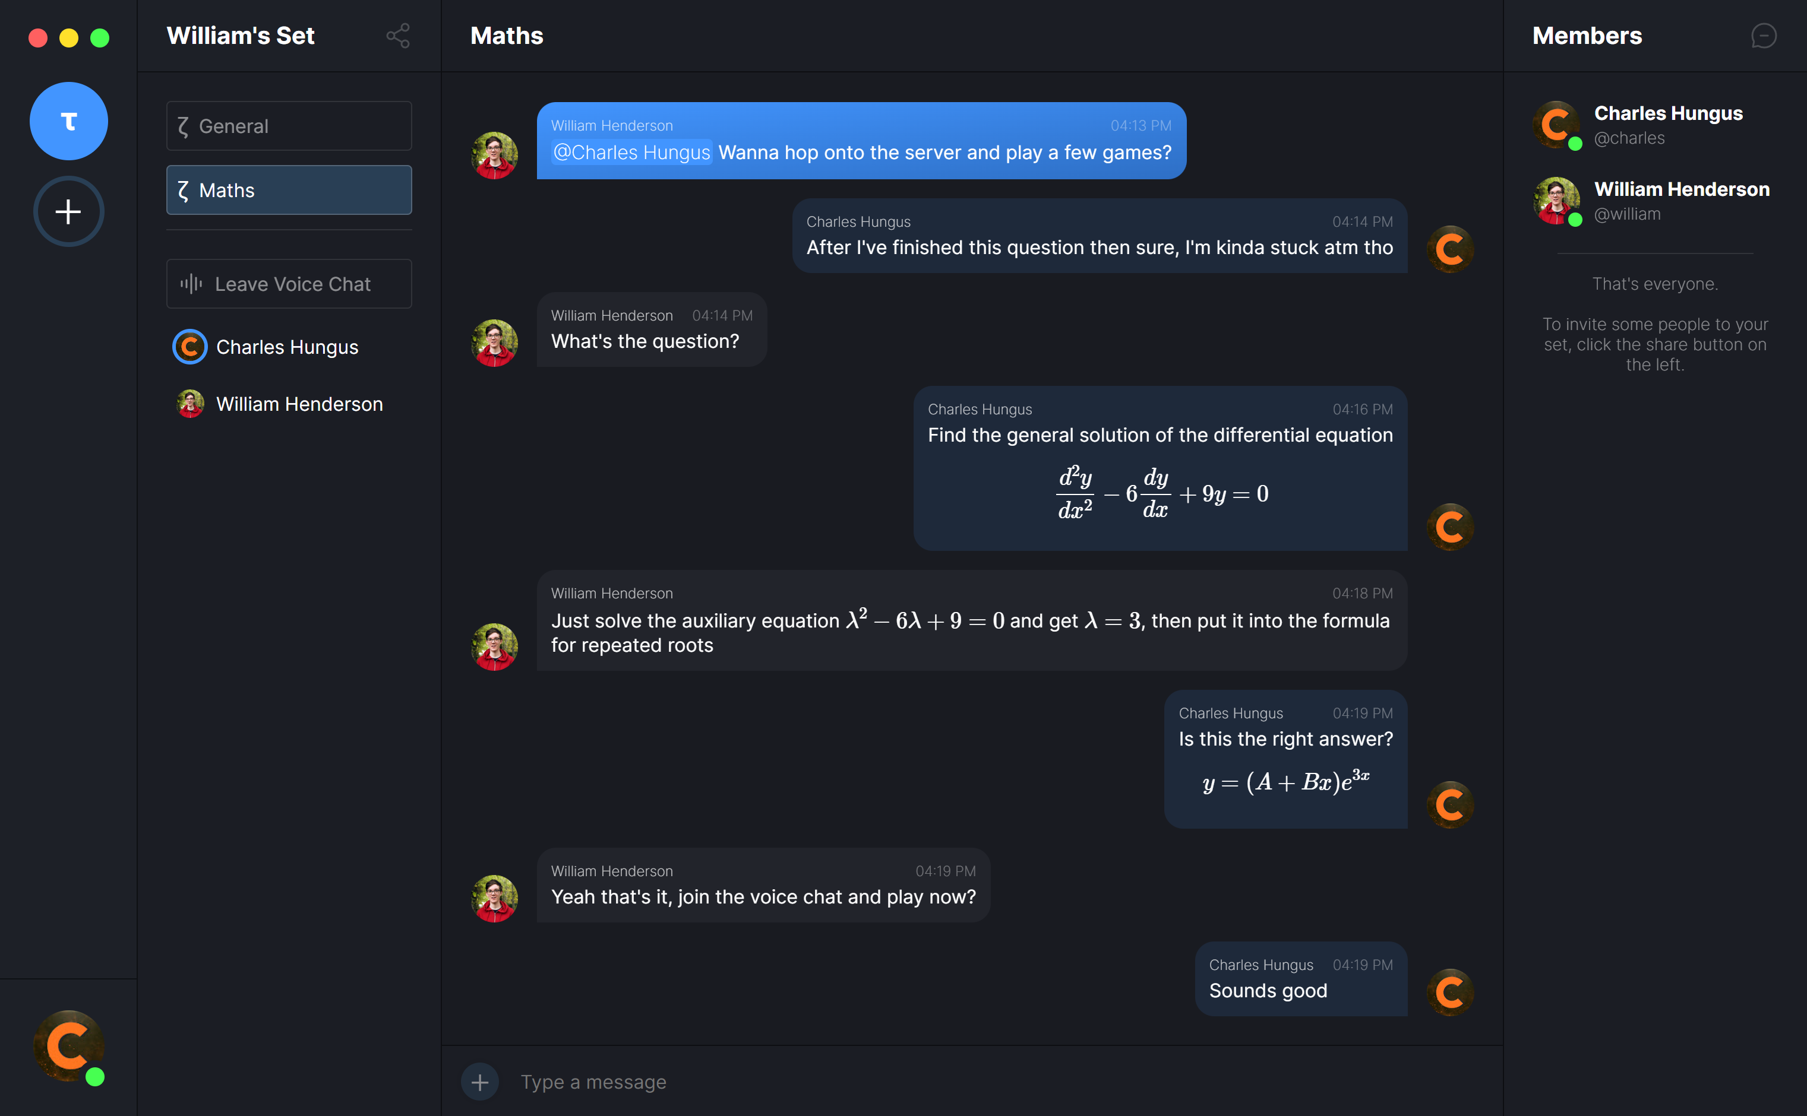Image resolution: width=1807 pixels, height=1116 pixels.
Task: Click the attachment plus icon by message box
Action: (x=480, y=1082)
